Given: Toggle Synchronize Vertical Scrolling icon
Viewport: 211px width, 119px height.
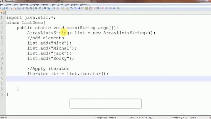Looking at the screenshot, I should [x=63, y=8].
